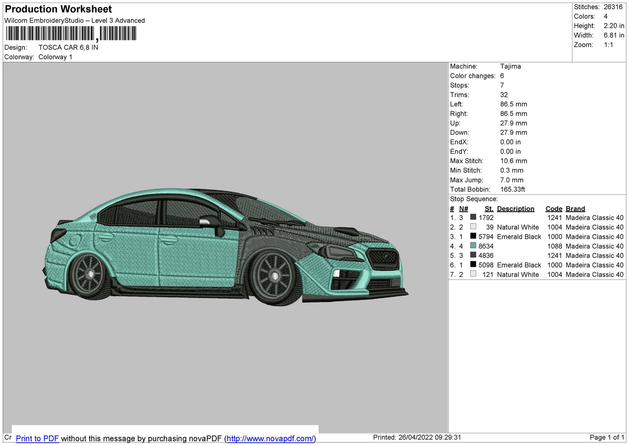Image resolution: width=629 pixels, height=445 pixels.
Task: Click the Code column header
Action: (x=554, y=209)
